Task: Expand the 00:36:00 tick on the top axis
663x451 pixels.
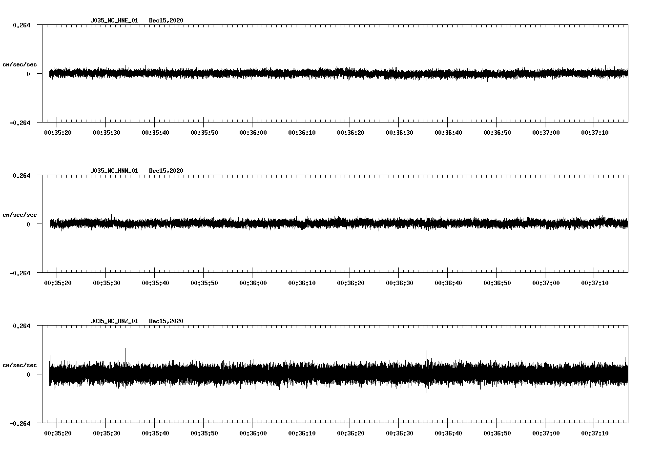Action: point(252,131)
